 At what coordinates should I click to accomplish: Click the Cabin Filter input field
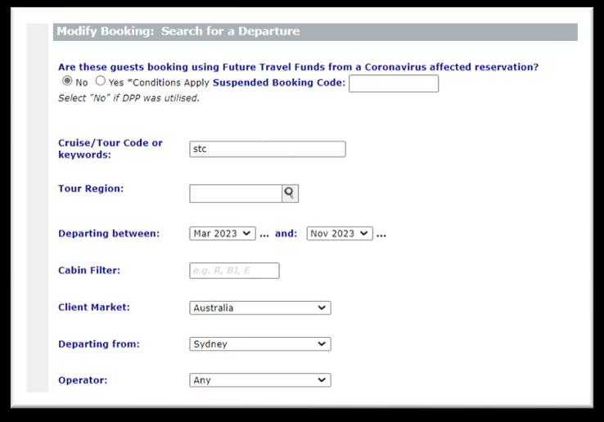(234, 271)
